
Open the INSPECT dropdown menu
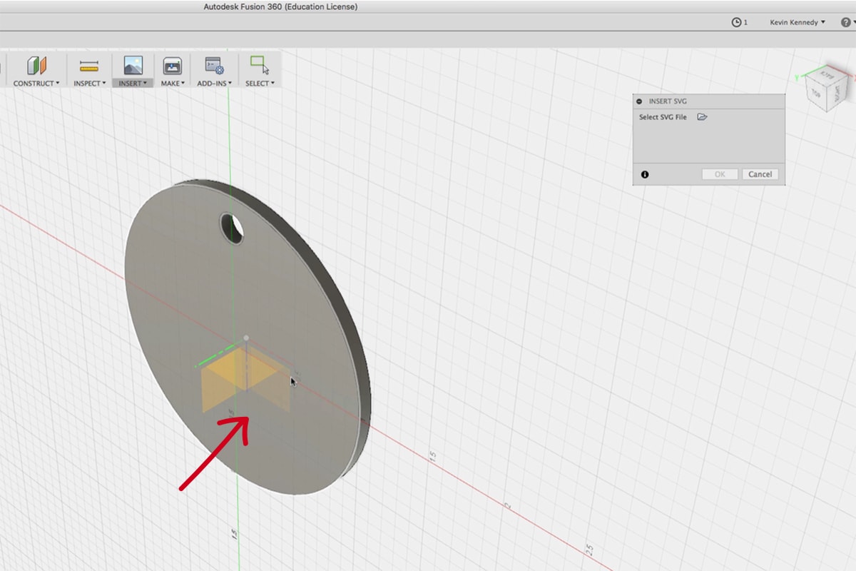[x=89, y=84]
